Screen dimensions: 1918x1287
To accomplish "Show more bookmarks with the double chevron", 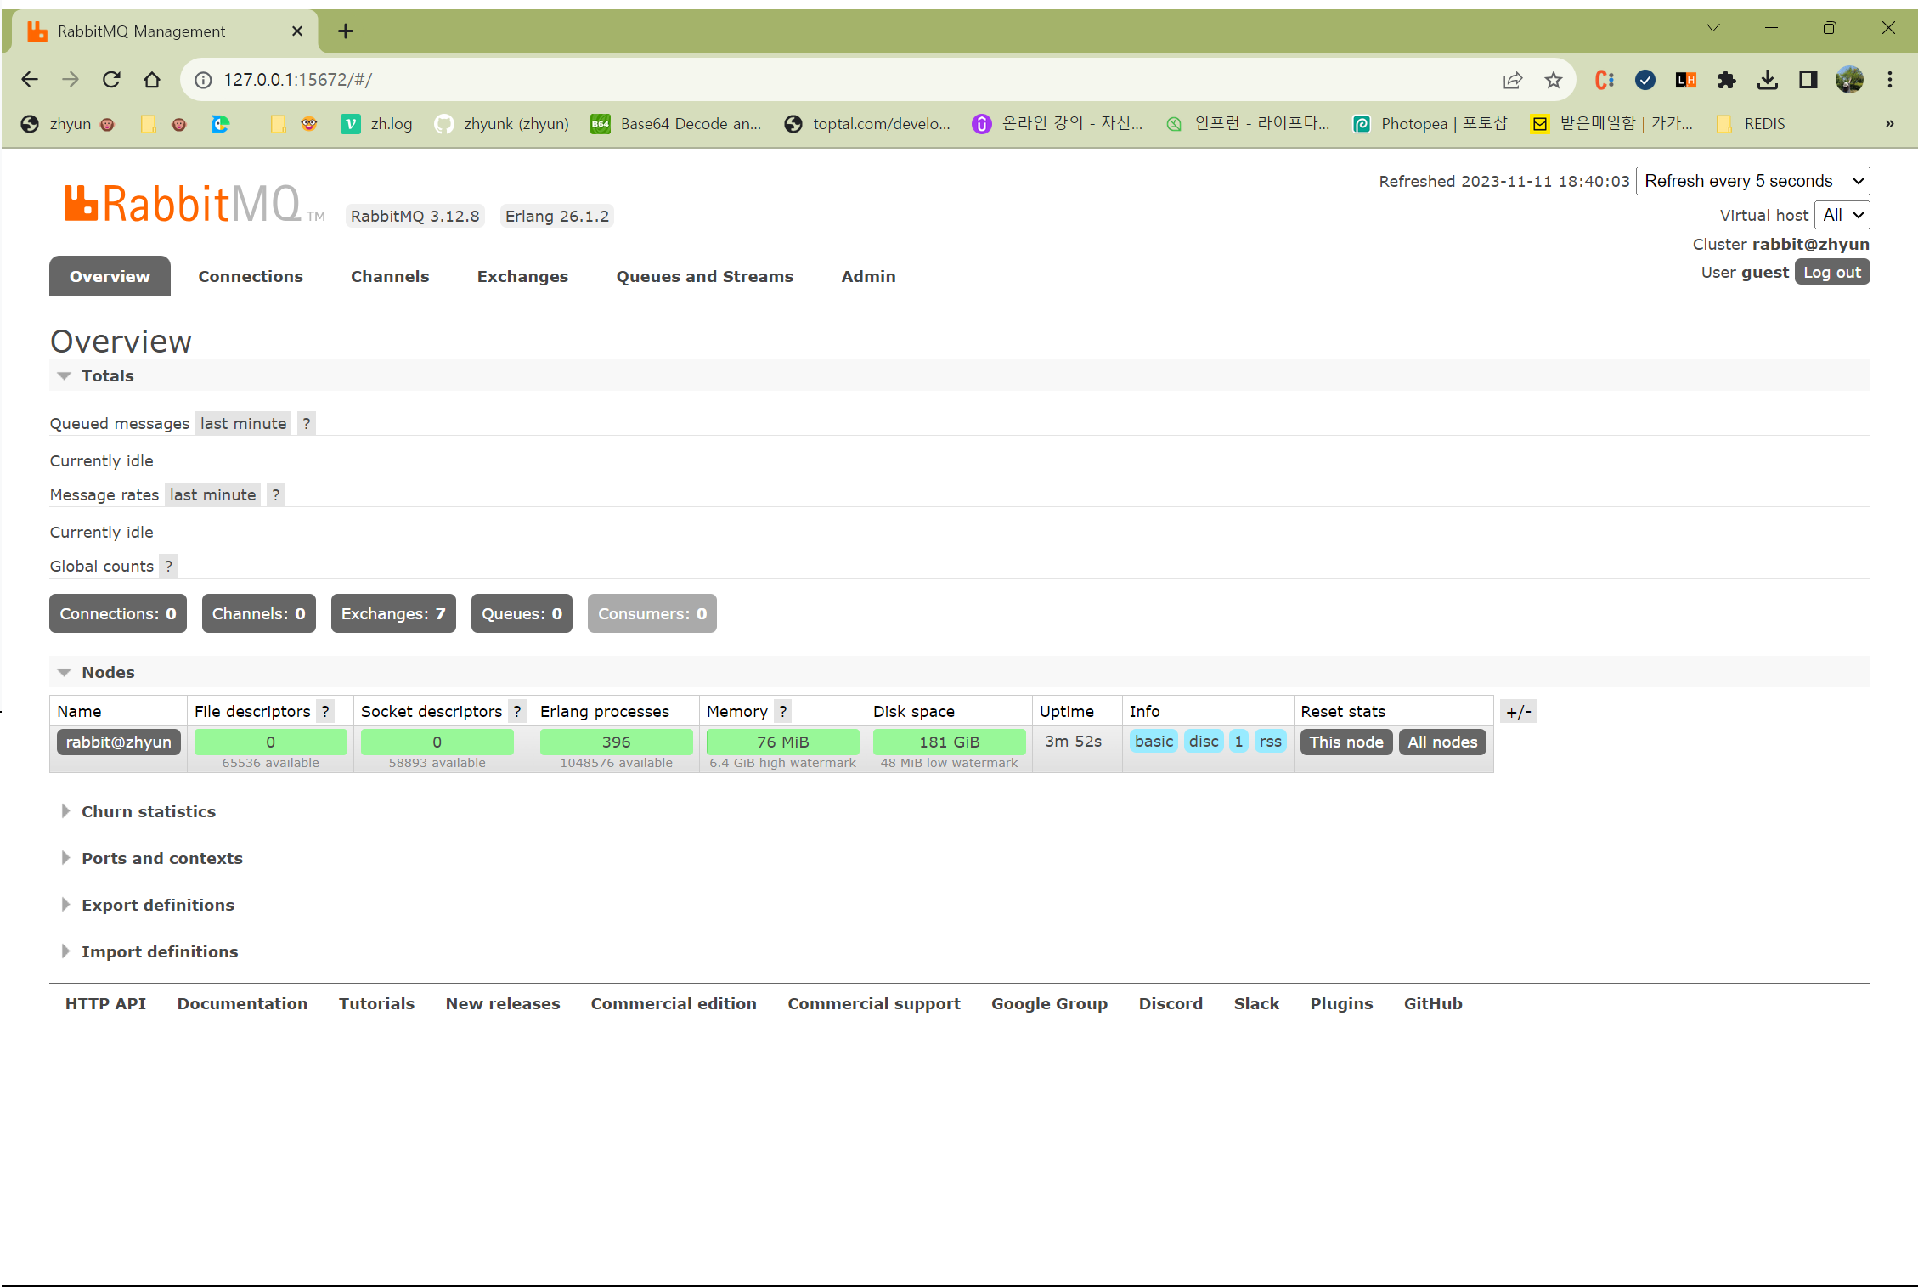I will (1889, 124).
